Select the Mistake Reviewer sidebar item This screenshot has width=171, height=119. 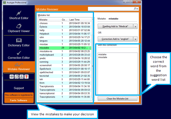pos(19,68)
